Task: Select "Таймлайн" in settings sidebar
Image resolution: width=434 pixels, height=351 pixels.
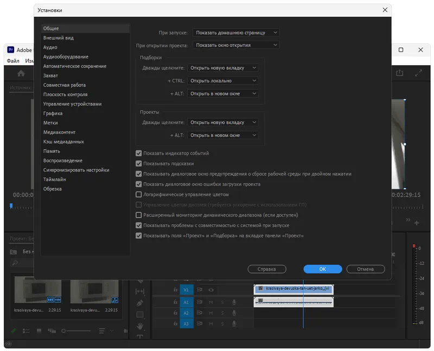Action: coord(54,180)
